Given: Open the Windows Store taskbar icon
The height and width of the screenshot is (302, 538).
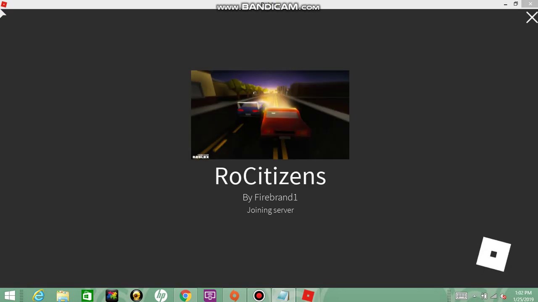Looking at the screenshot, I should pyautogui.click(x=87, y=296).
